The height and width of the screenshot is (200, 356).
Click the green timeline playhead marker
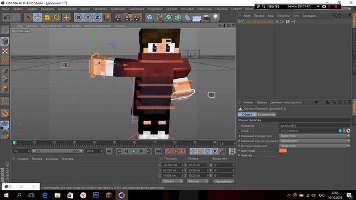[x=14, y=142]
